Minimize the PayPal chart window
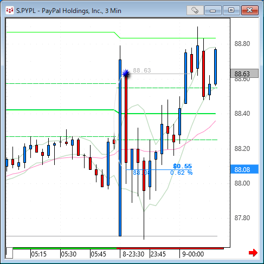The width and height of the screenshot is (264, 264). [x=213, y=10]
